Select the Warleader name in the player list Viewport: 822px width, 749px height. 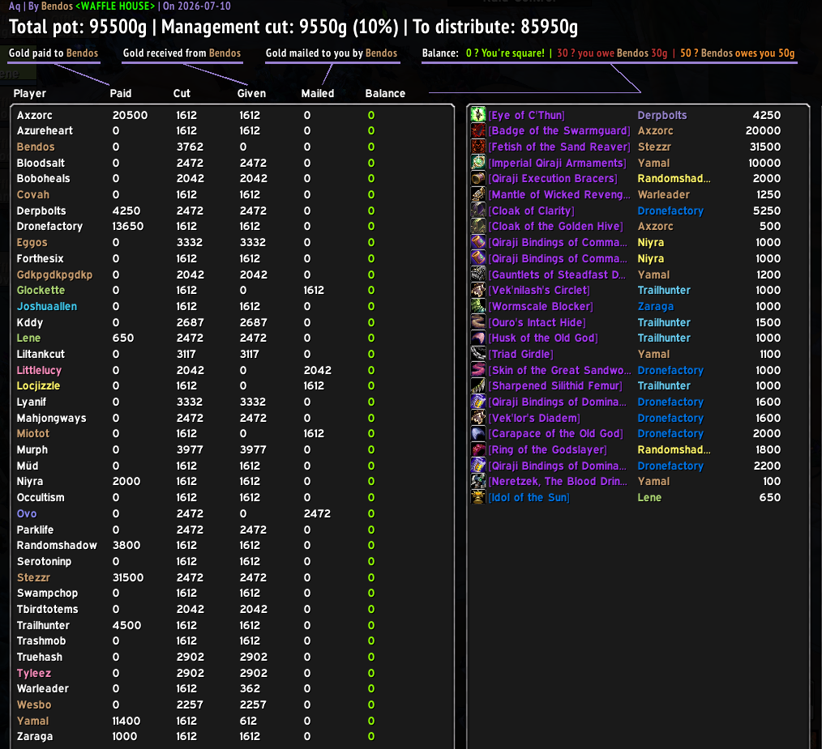tap(43, 689)
